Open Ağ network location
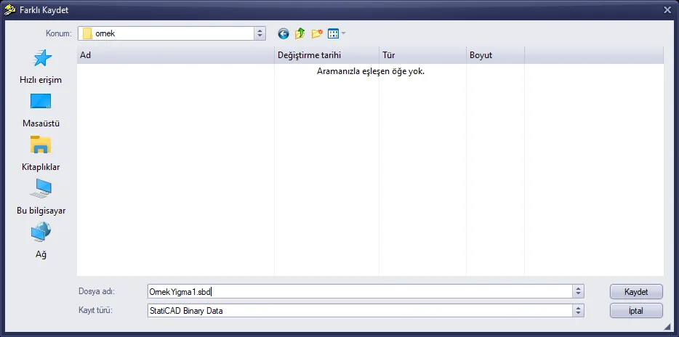This screenshot has width=679, height=337. 41,241
